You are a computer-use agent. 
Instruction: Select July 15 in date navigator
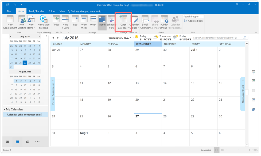click(34, 54)
